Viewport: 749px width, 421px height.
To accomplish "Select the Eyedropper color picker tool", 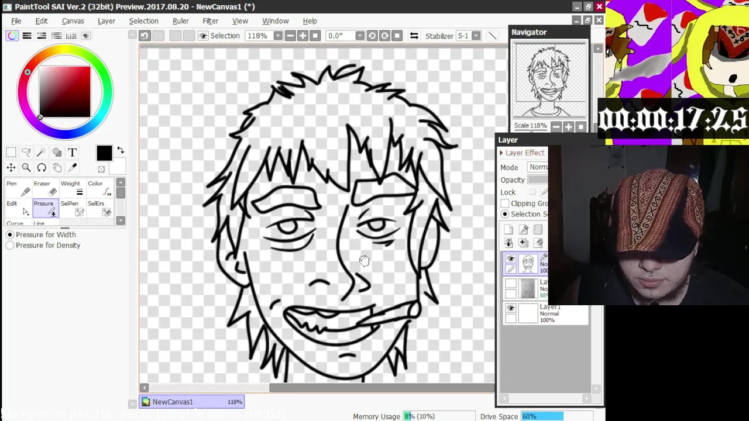I will point(72,168).
